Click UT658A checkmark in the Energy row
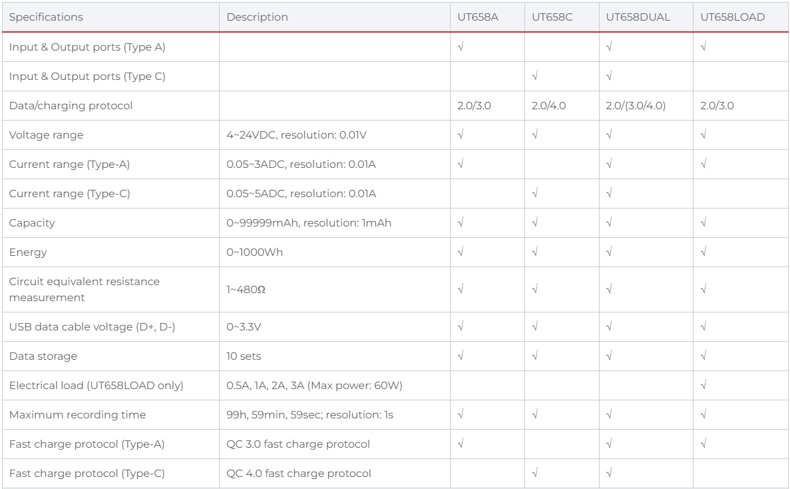 tap(461, 252)
